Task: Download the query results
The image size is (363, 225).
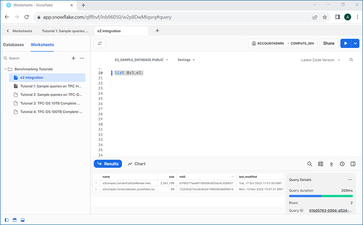Action: click(331, 164)
